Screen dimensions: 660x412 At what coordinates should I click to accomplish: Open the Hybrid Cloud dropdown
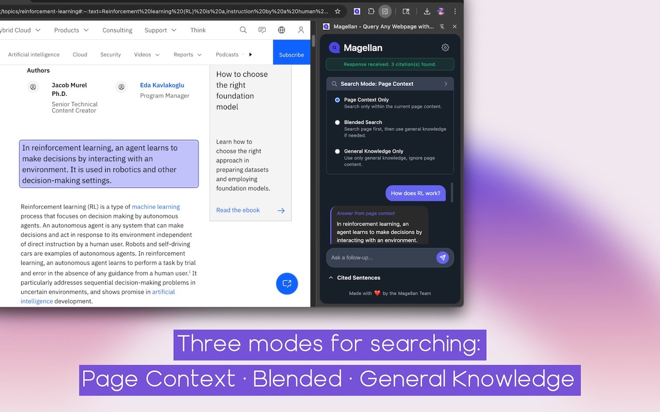click(20, 30)
